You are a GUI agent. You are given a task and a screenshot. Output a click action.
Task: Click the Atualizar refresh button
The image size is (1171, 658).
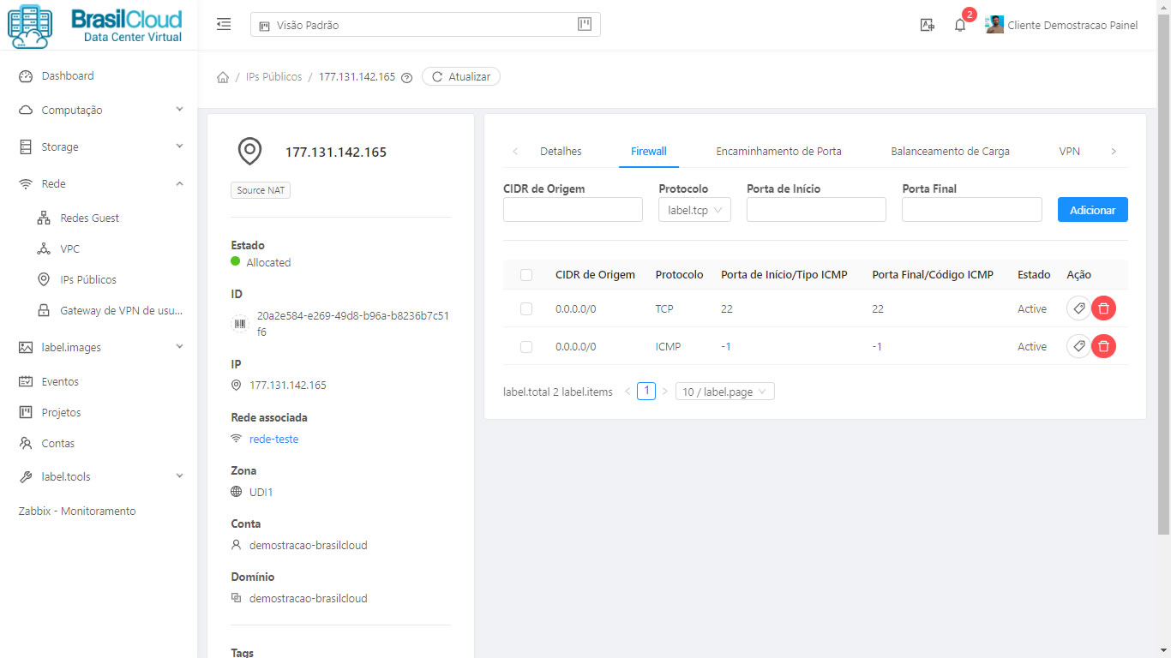pyautogui.click(x=461, y=76)
